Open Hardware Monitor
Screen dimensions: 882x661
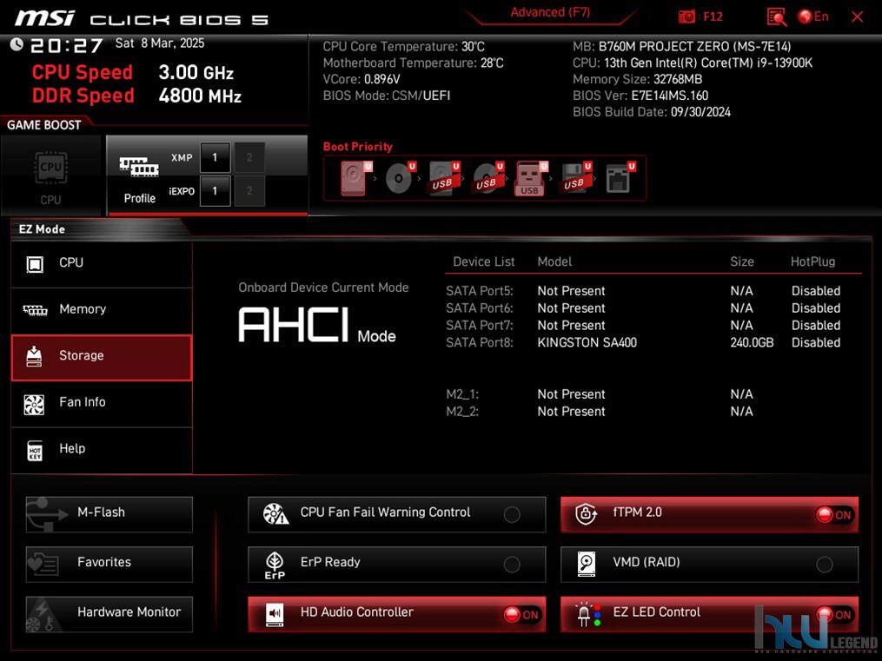coord(109,614)
